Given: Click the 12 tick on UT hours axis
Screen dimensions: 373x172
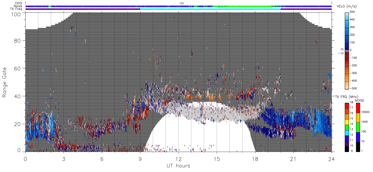Looking at the screenshot, I should (179, 159).
